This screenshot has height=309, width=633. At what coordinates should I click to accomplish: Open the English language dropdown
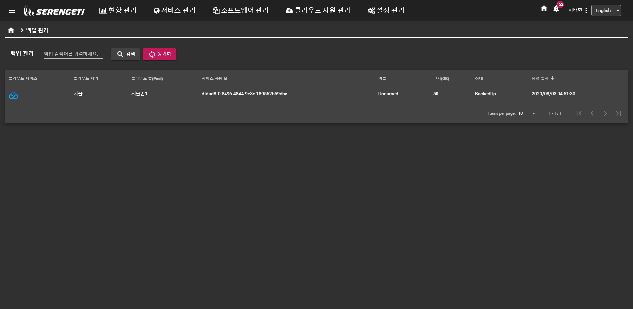coord(606,10)
